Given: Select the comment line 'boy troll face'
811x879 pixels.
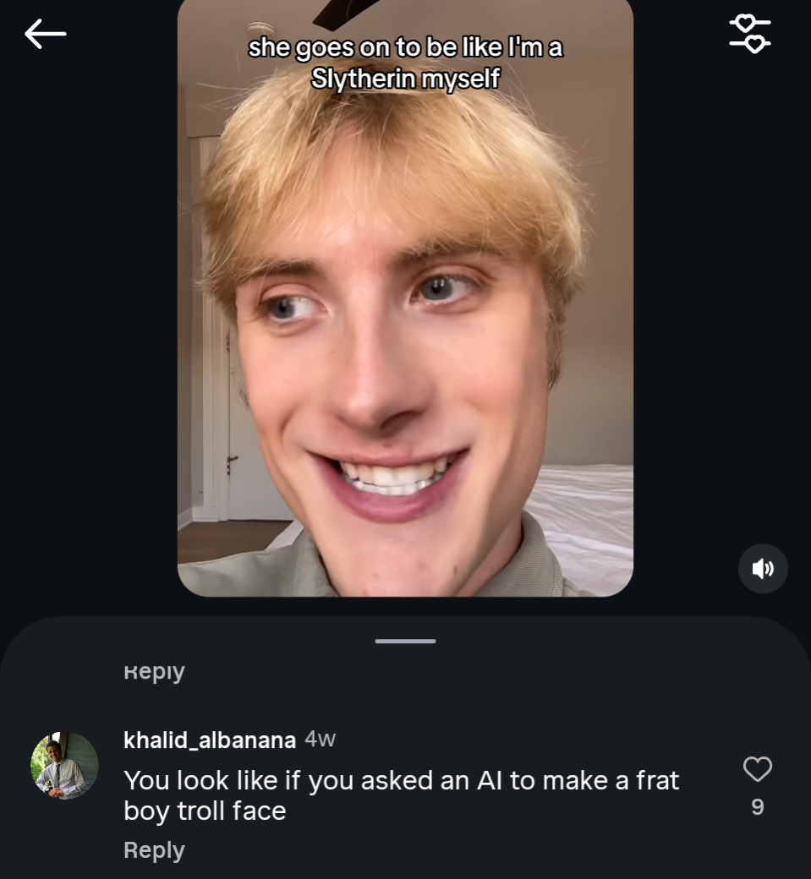Looking at the screenshot, I should coord(205,811).
